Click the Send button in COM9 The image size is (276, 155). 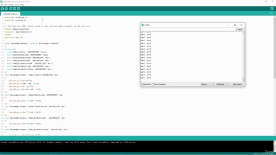coord(240,30)
